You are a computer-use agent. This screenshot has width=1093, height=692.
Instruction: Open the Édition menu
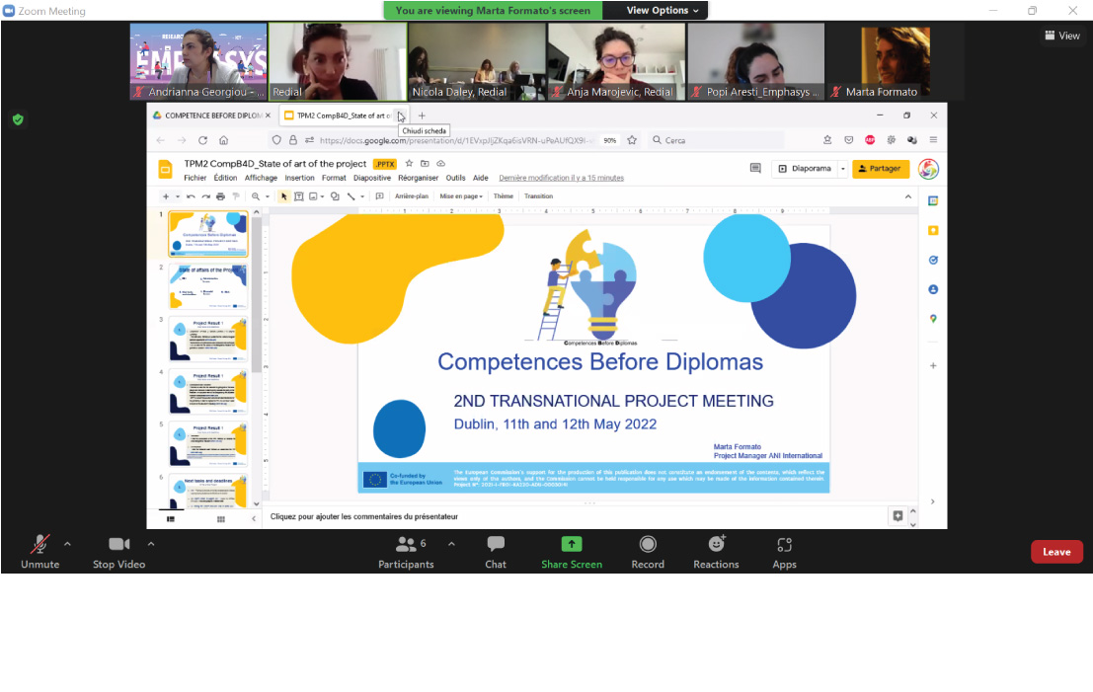225,178
